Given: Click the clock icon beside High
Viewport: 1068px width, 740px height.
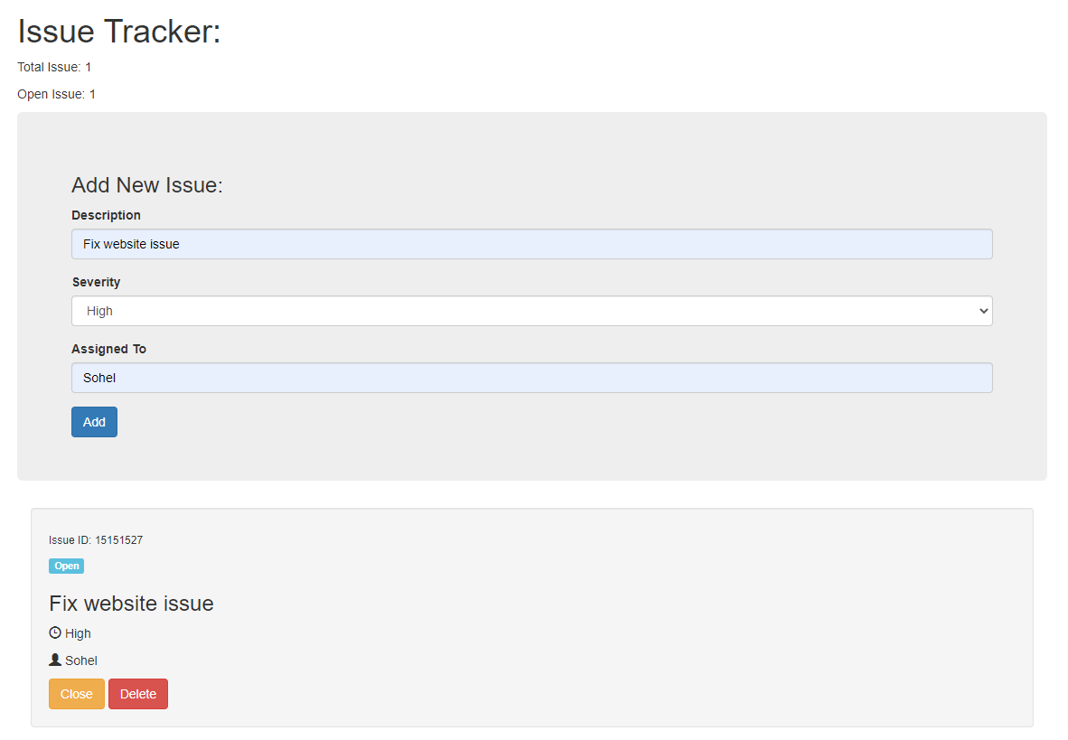Looking at the screenshot, I should (55, 632).
